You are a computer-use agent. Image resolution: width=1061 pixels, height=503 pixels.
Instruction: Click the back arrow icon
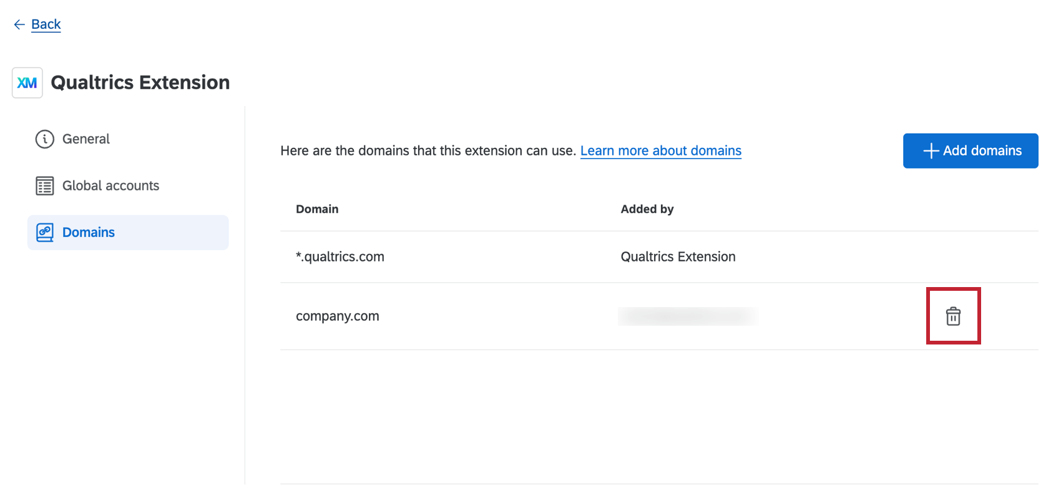[x=19, y=24]
